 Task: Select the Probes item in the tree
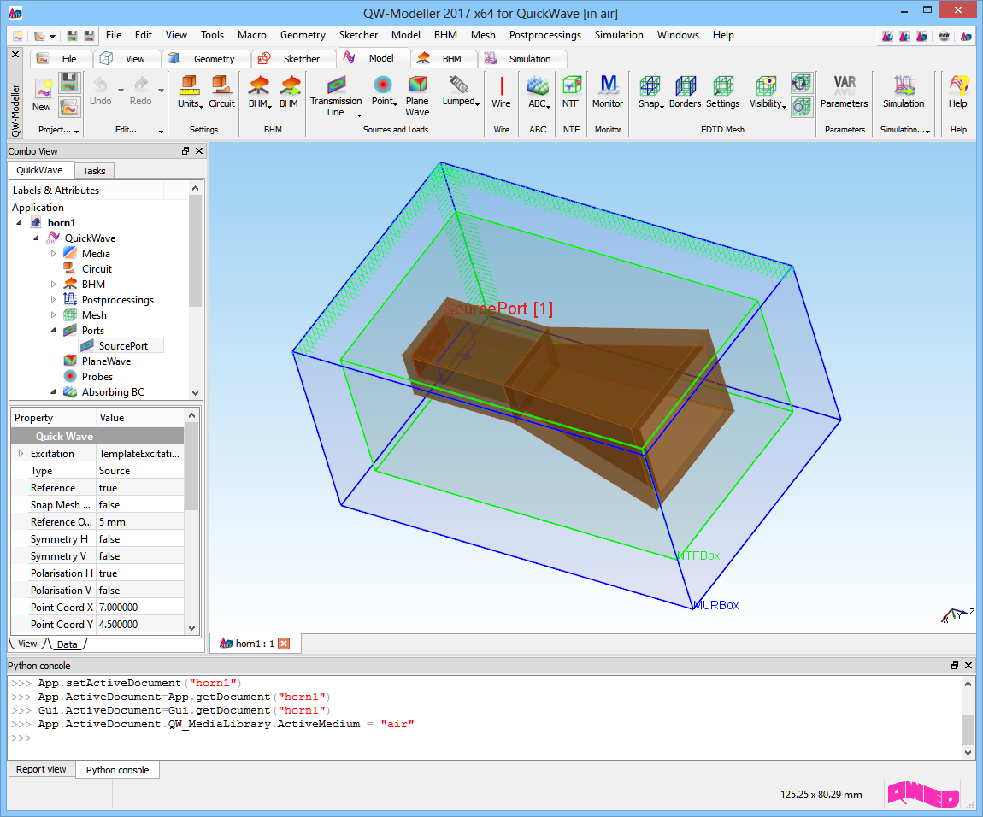tap(97, 376)
